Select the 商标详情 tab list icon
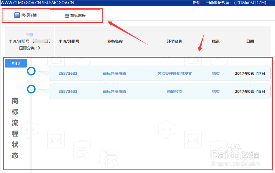The height and width of the screenshot is (173, 275). pos(17,15)
